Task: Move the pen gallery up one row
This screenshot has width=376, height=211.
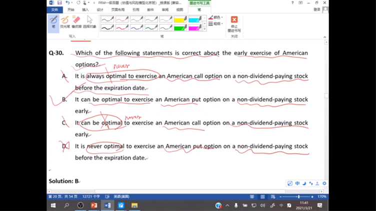Action: click(x=204, y=18)
